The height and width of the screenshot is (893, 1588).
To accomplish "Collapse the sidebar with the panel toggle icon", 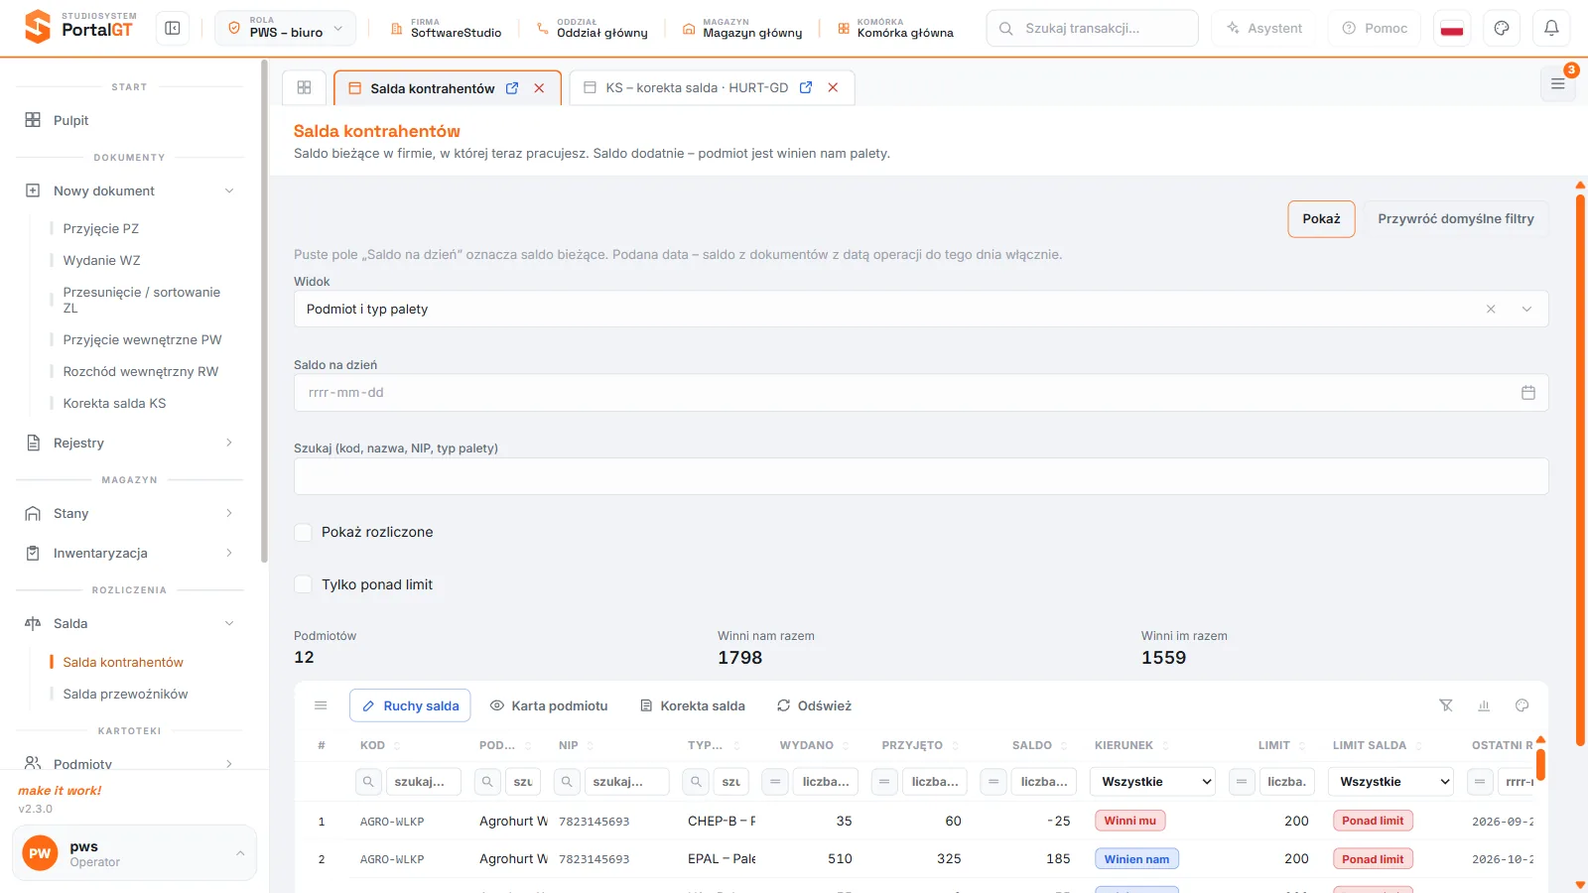I will click(x=173, y=28).
